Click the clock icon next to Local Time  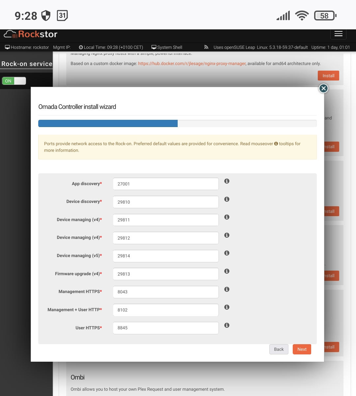pos(81,47)
